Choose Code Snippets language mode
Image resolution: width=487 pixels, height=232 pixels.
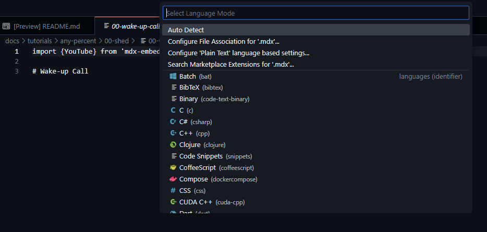316,156
